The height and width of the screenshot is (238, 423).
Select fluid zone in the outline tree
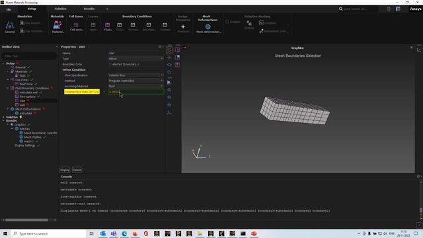[26, 84]
